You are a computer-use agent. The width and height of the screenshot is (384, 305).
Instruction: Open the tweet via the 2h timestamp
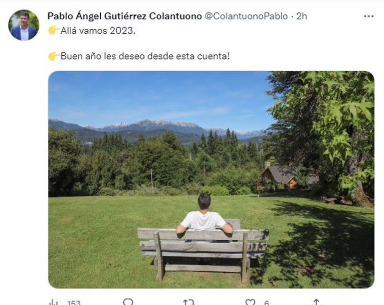click(x=302, y=16)
